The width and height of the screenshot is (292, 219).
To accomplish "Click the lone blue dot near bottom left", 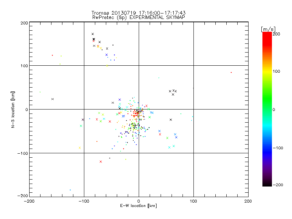I will coord(70,190).
